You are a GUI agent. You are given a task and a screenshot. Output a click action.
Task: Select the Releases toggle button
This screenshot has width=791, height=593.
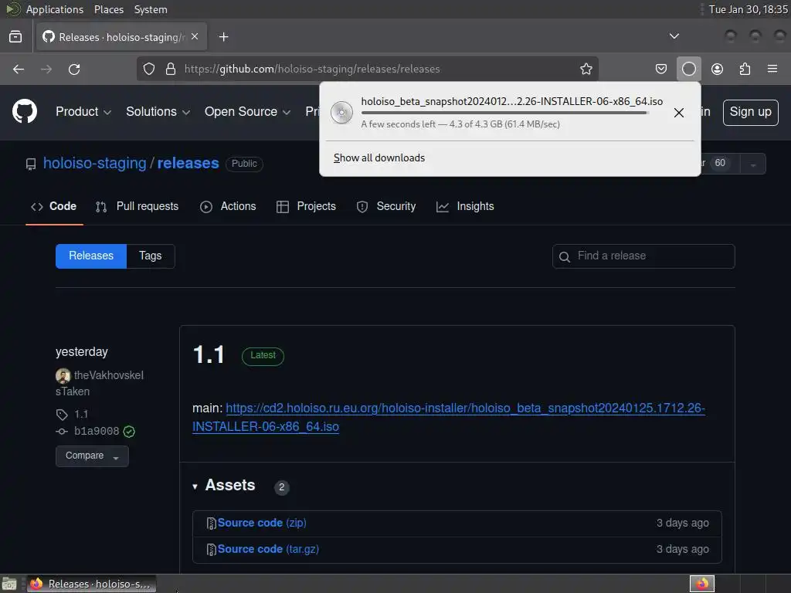pos(91,256)
